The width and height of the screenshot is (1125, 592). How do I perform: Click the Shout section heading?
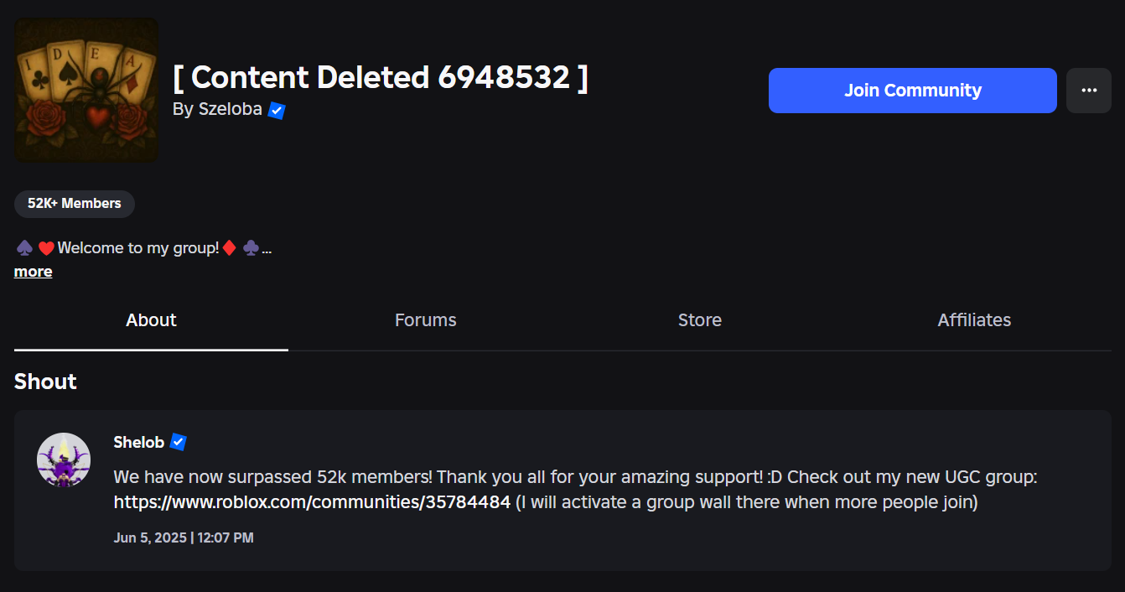pyautogui.click(x=45, y=382)
